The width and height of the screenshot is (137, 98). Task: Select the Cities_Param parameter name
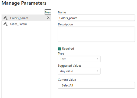tap(18, 24)
